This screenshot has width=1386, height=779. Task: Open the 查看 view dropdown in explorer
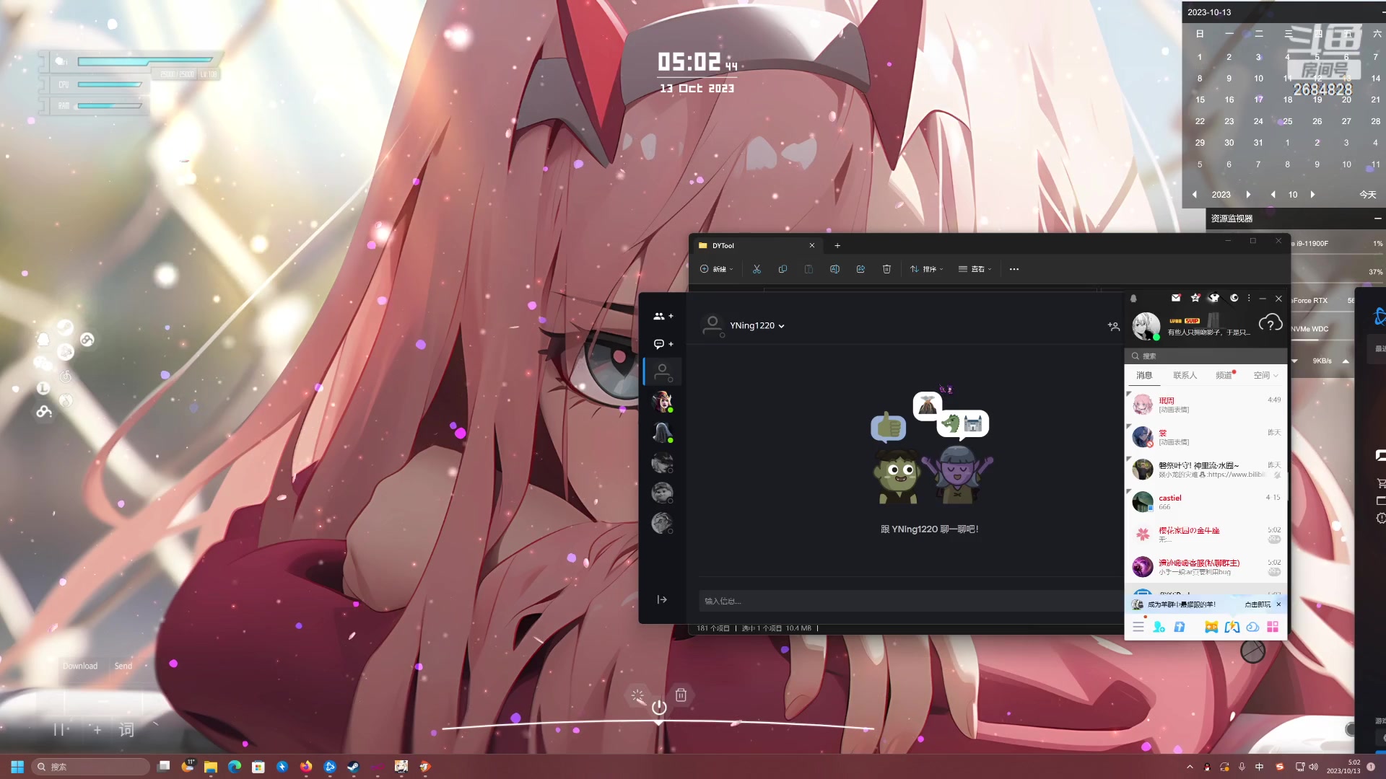pos(975,269)
